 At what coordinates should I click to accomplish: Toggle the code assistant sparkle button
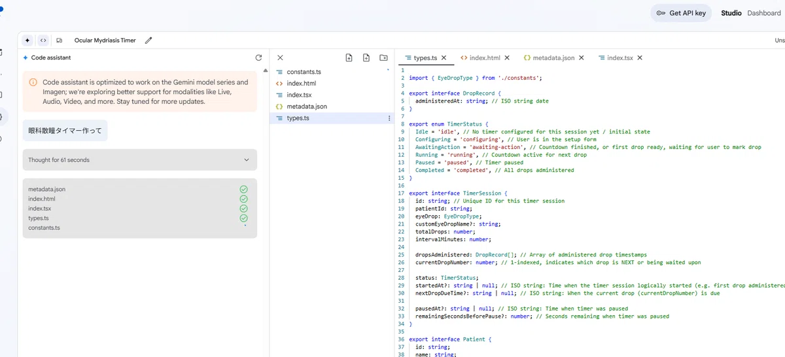(x=27, y=40)
